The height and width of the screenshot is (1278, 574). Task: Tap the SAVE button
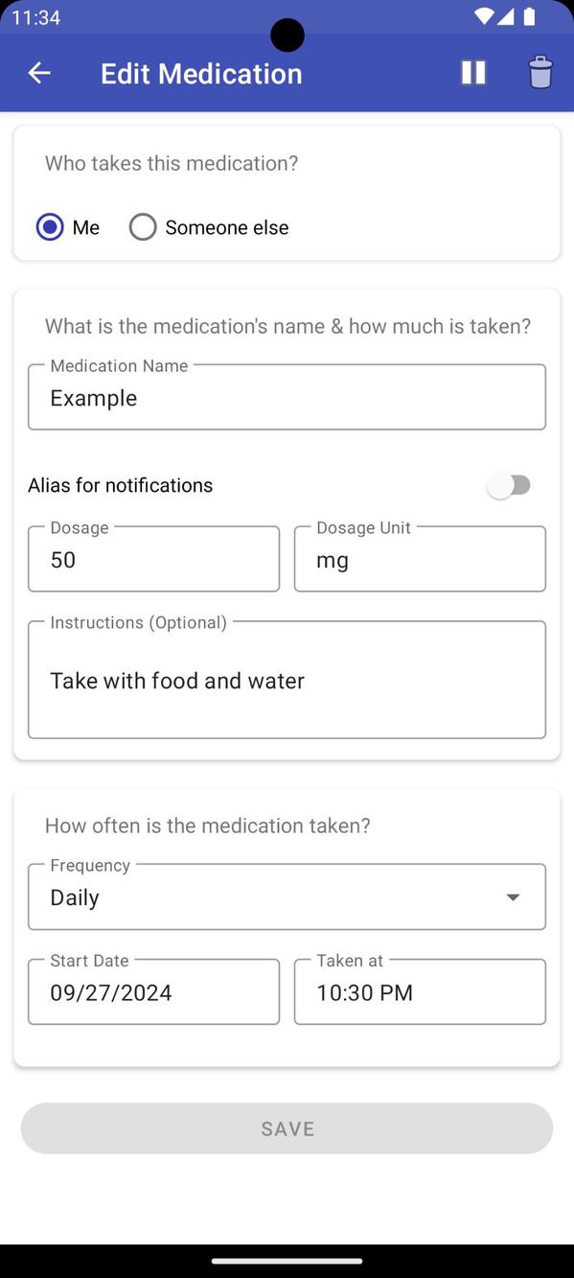tap(287, 1128)
